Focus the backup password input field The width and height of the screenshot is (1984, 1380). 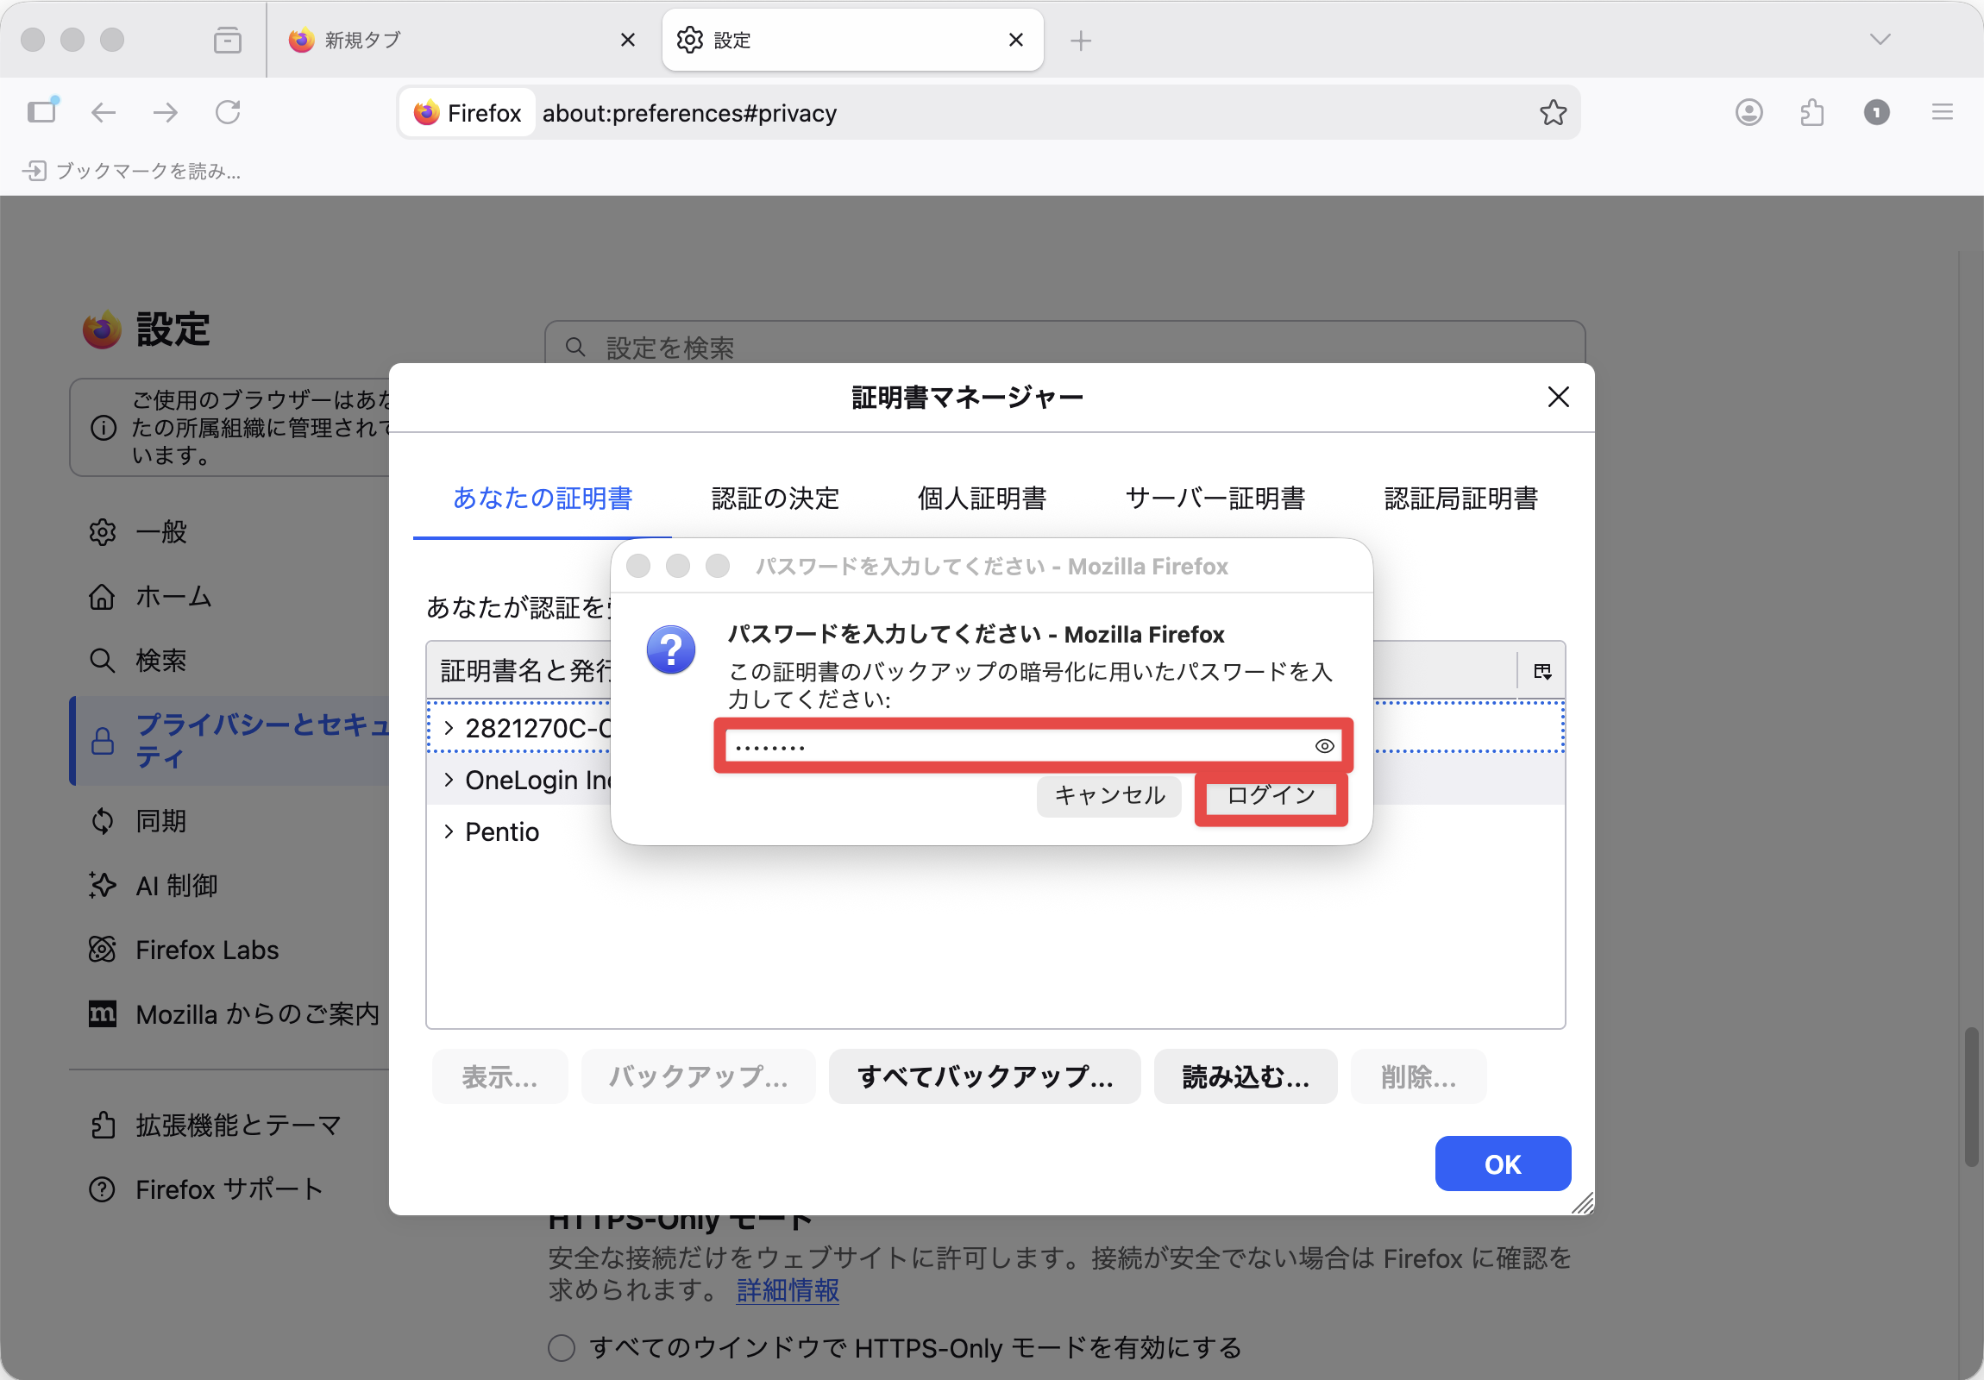1033,746
